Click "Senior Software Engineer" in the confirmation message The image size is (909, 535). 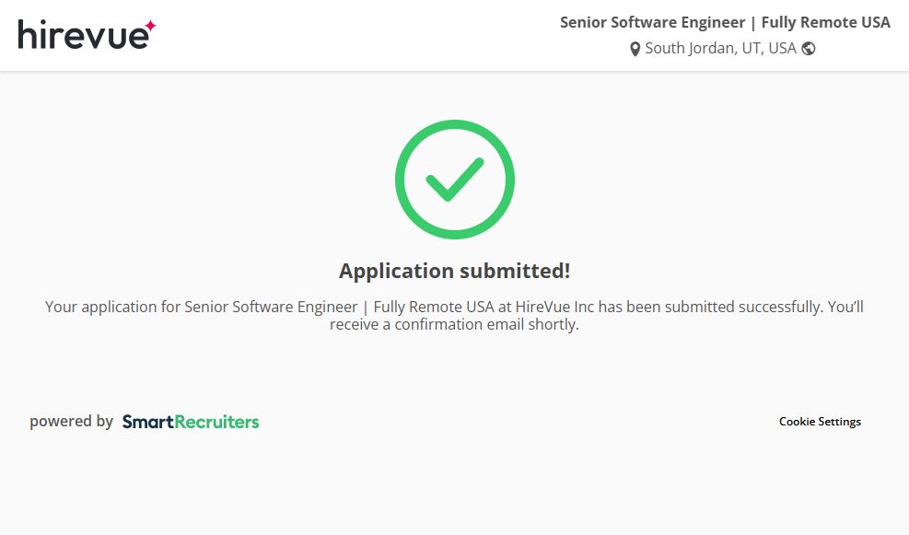271,307
